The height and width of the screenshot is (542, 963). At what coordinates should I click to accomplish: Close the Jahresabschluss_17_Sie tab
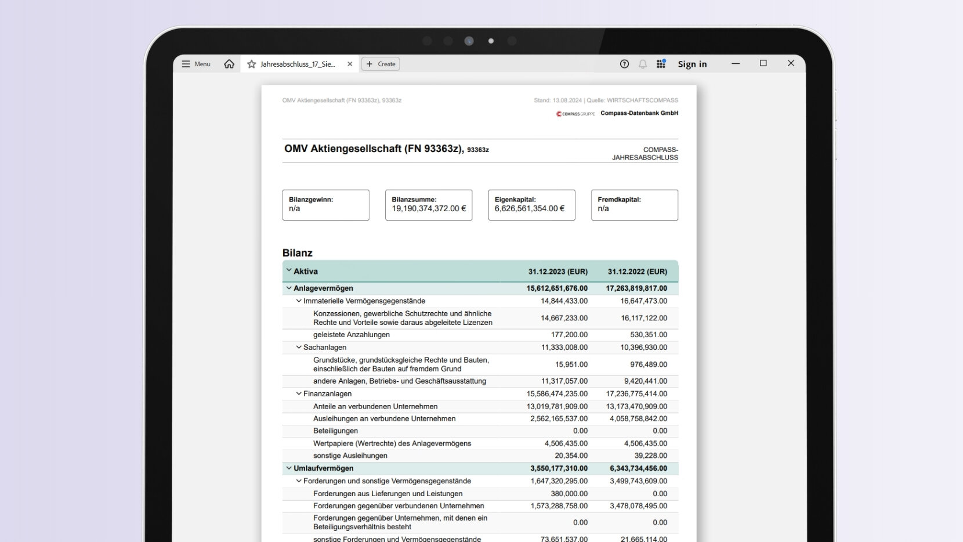[350, 64]
